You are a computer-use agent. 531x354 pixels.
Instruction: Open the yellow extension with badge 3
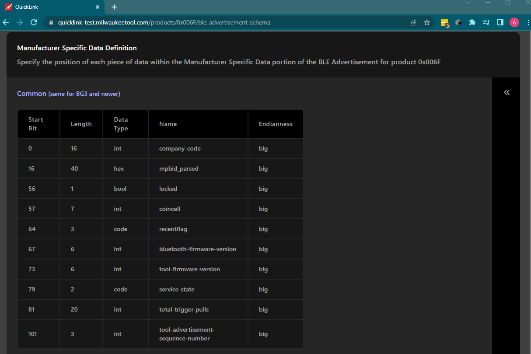pyautogui.click(x=445, y=23)
